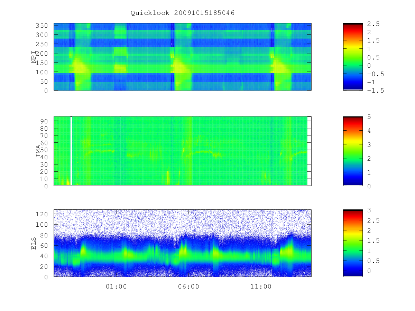Click the 06:00 time tick label
Screen dimensions: 415x311
point(188,286)
